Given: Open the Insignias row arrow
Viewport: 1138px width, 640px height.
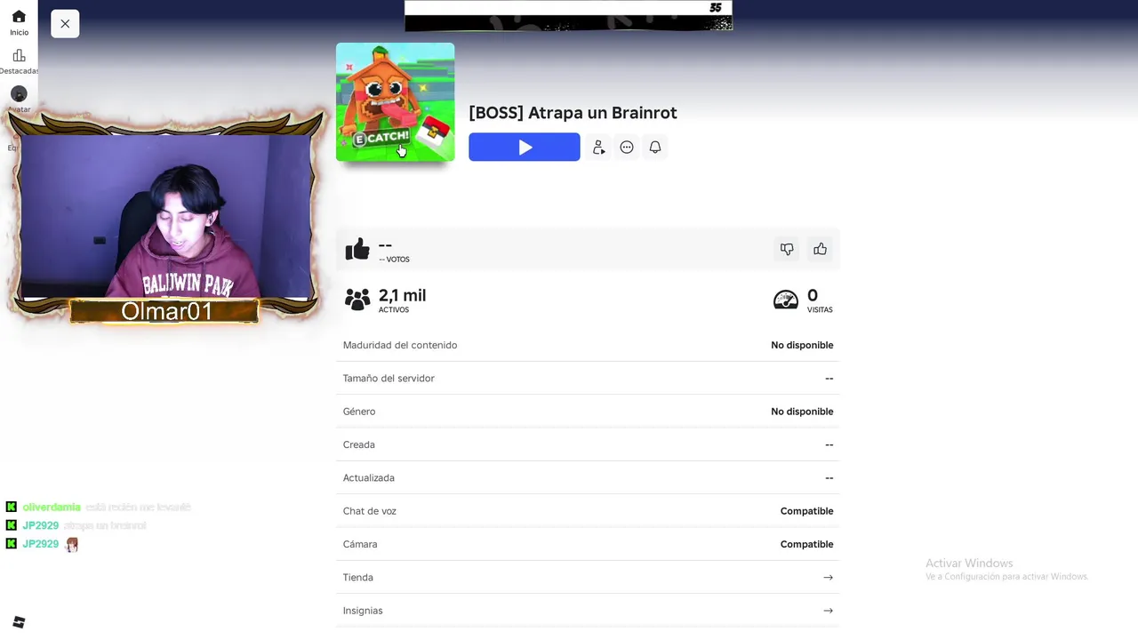Looking at the screenshot, I should 828,611.
